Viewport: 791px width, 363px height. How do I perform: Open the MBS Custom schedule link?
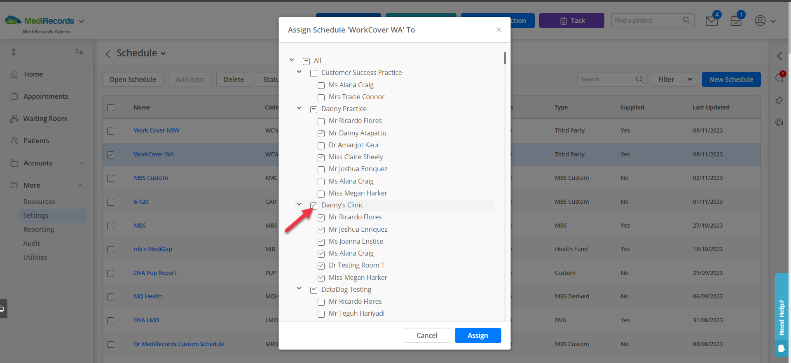point(151,178)
